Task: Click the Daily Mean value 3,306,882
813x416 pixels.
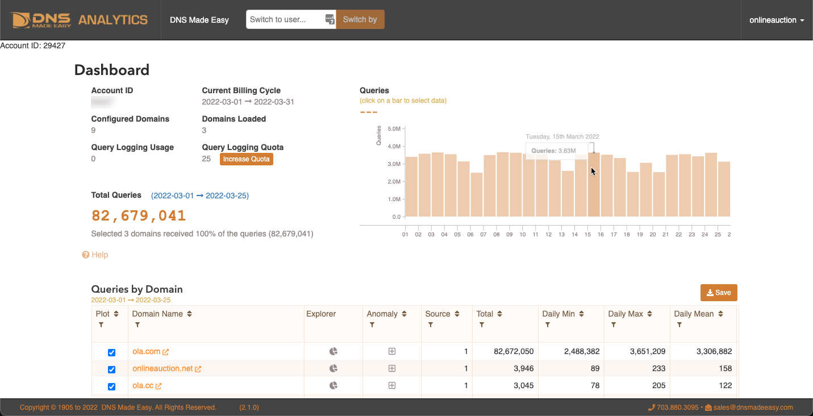Action: coord(714,351)
